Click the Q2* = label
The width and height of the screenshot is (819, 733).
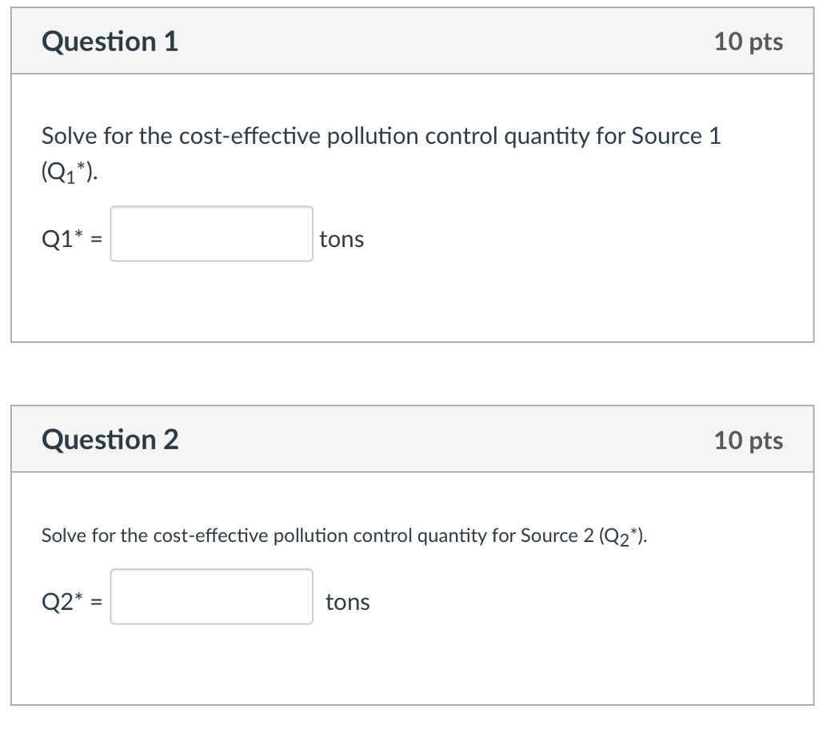pos(70,600)
